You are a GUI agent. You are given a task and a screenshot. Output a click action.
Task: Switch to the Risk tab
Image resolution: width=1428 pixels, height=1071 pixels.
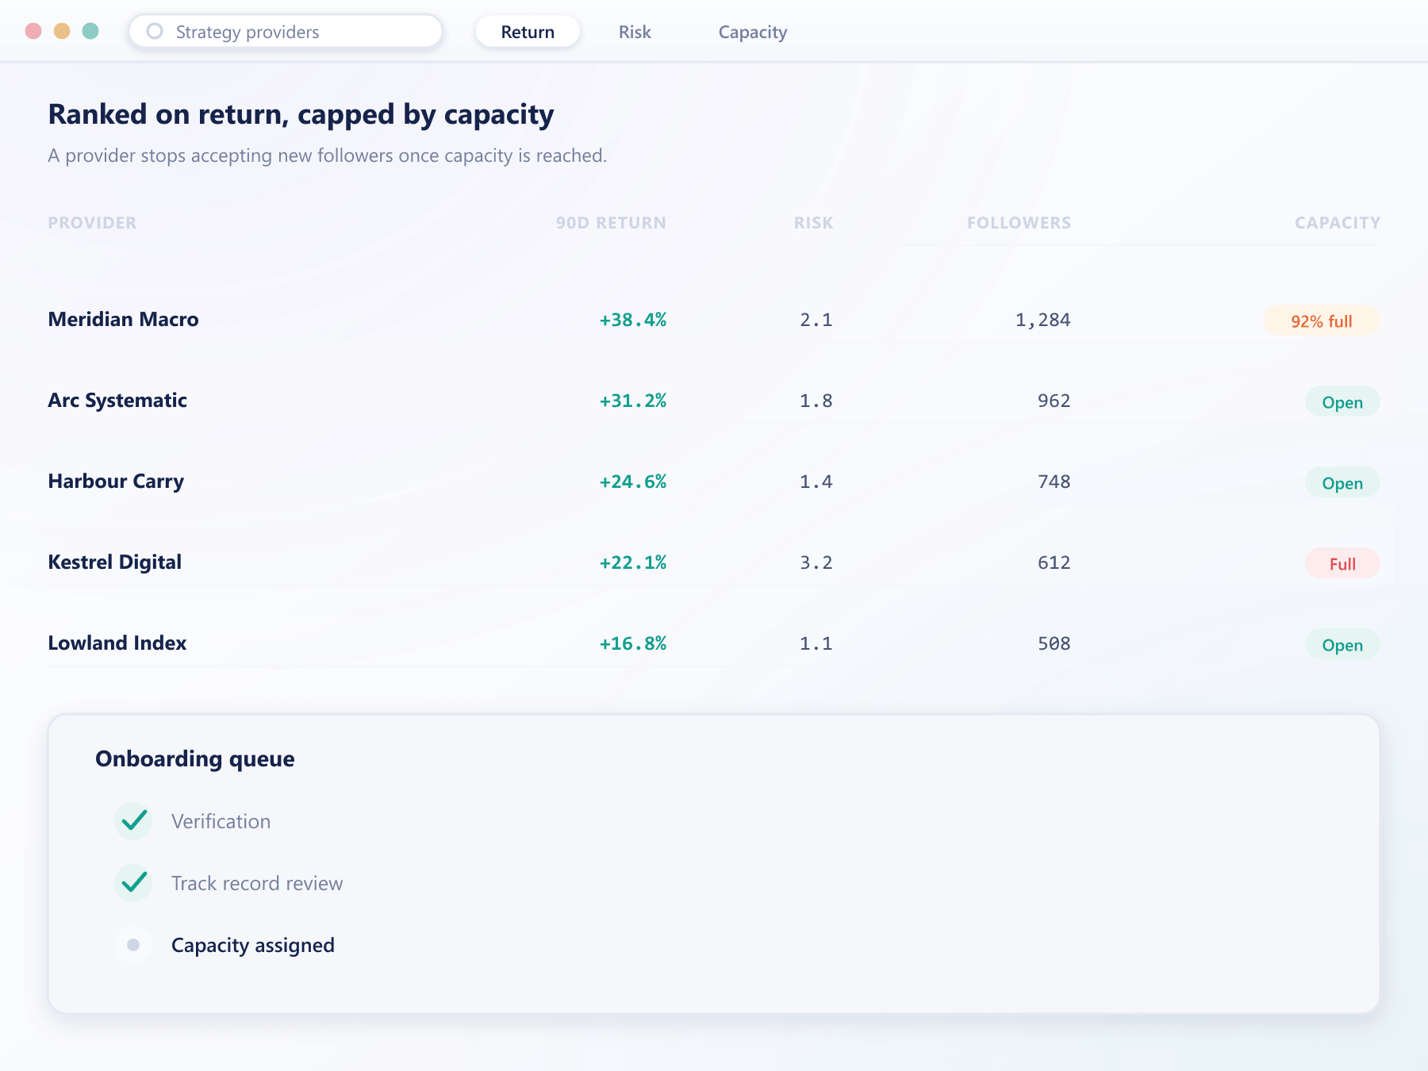(635, 32)
